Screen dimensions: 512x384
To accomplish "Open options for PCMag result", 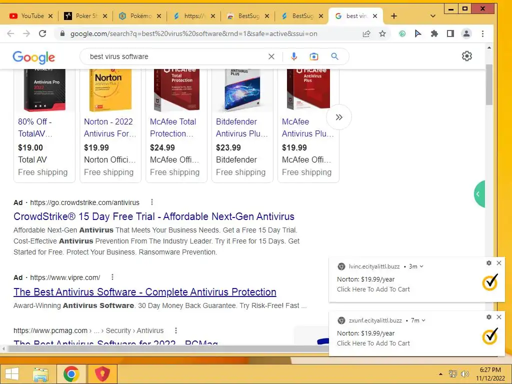I will [176, 330].
